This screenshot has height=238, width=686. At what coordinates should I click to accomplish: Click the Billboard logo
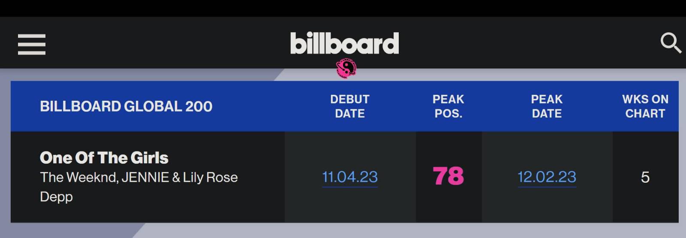tap(345, 43)
